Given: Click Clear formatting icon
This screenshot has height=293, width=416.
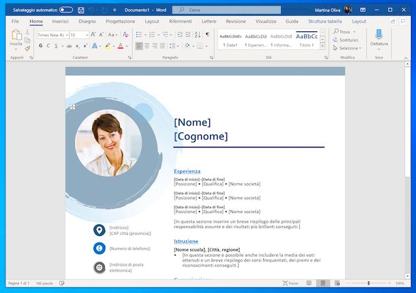Looking at the screenshot, I should click(x=125, y=35).
